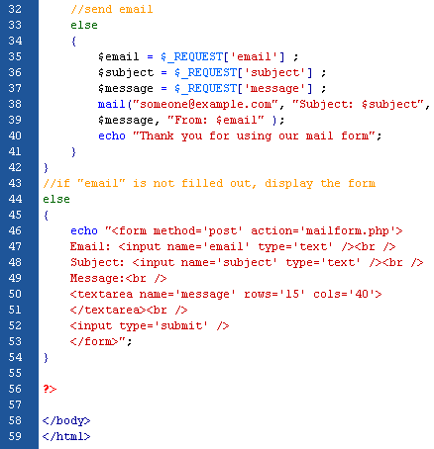Image resolution: width=434 pixels, height=449 pixels.
Task: Click line number 55 in gutter
Action: (15, 373)
